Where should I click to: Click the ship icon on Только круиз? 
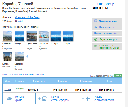point(9,99)
